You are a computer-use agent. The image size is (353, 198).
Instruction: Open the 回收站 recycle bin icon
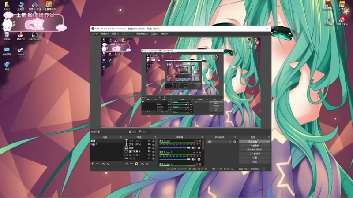(x=7, y=36)
